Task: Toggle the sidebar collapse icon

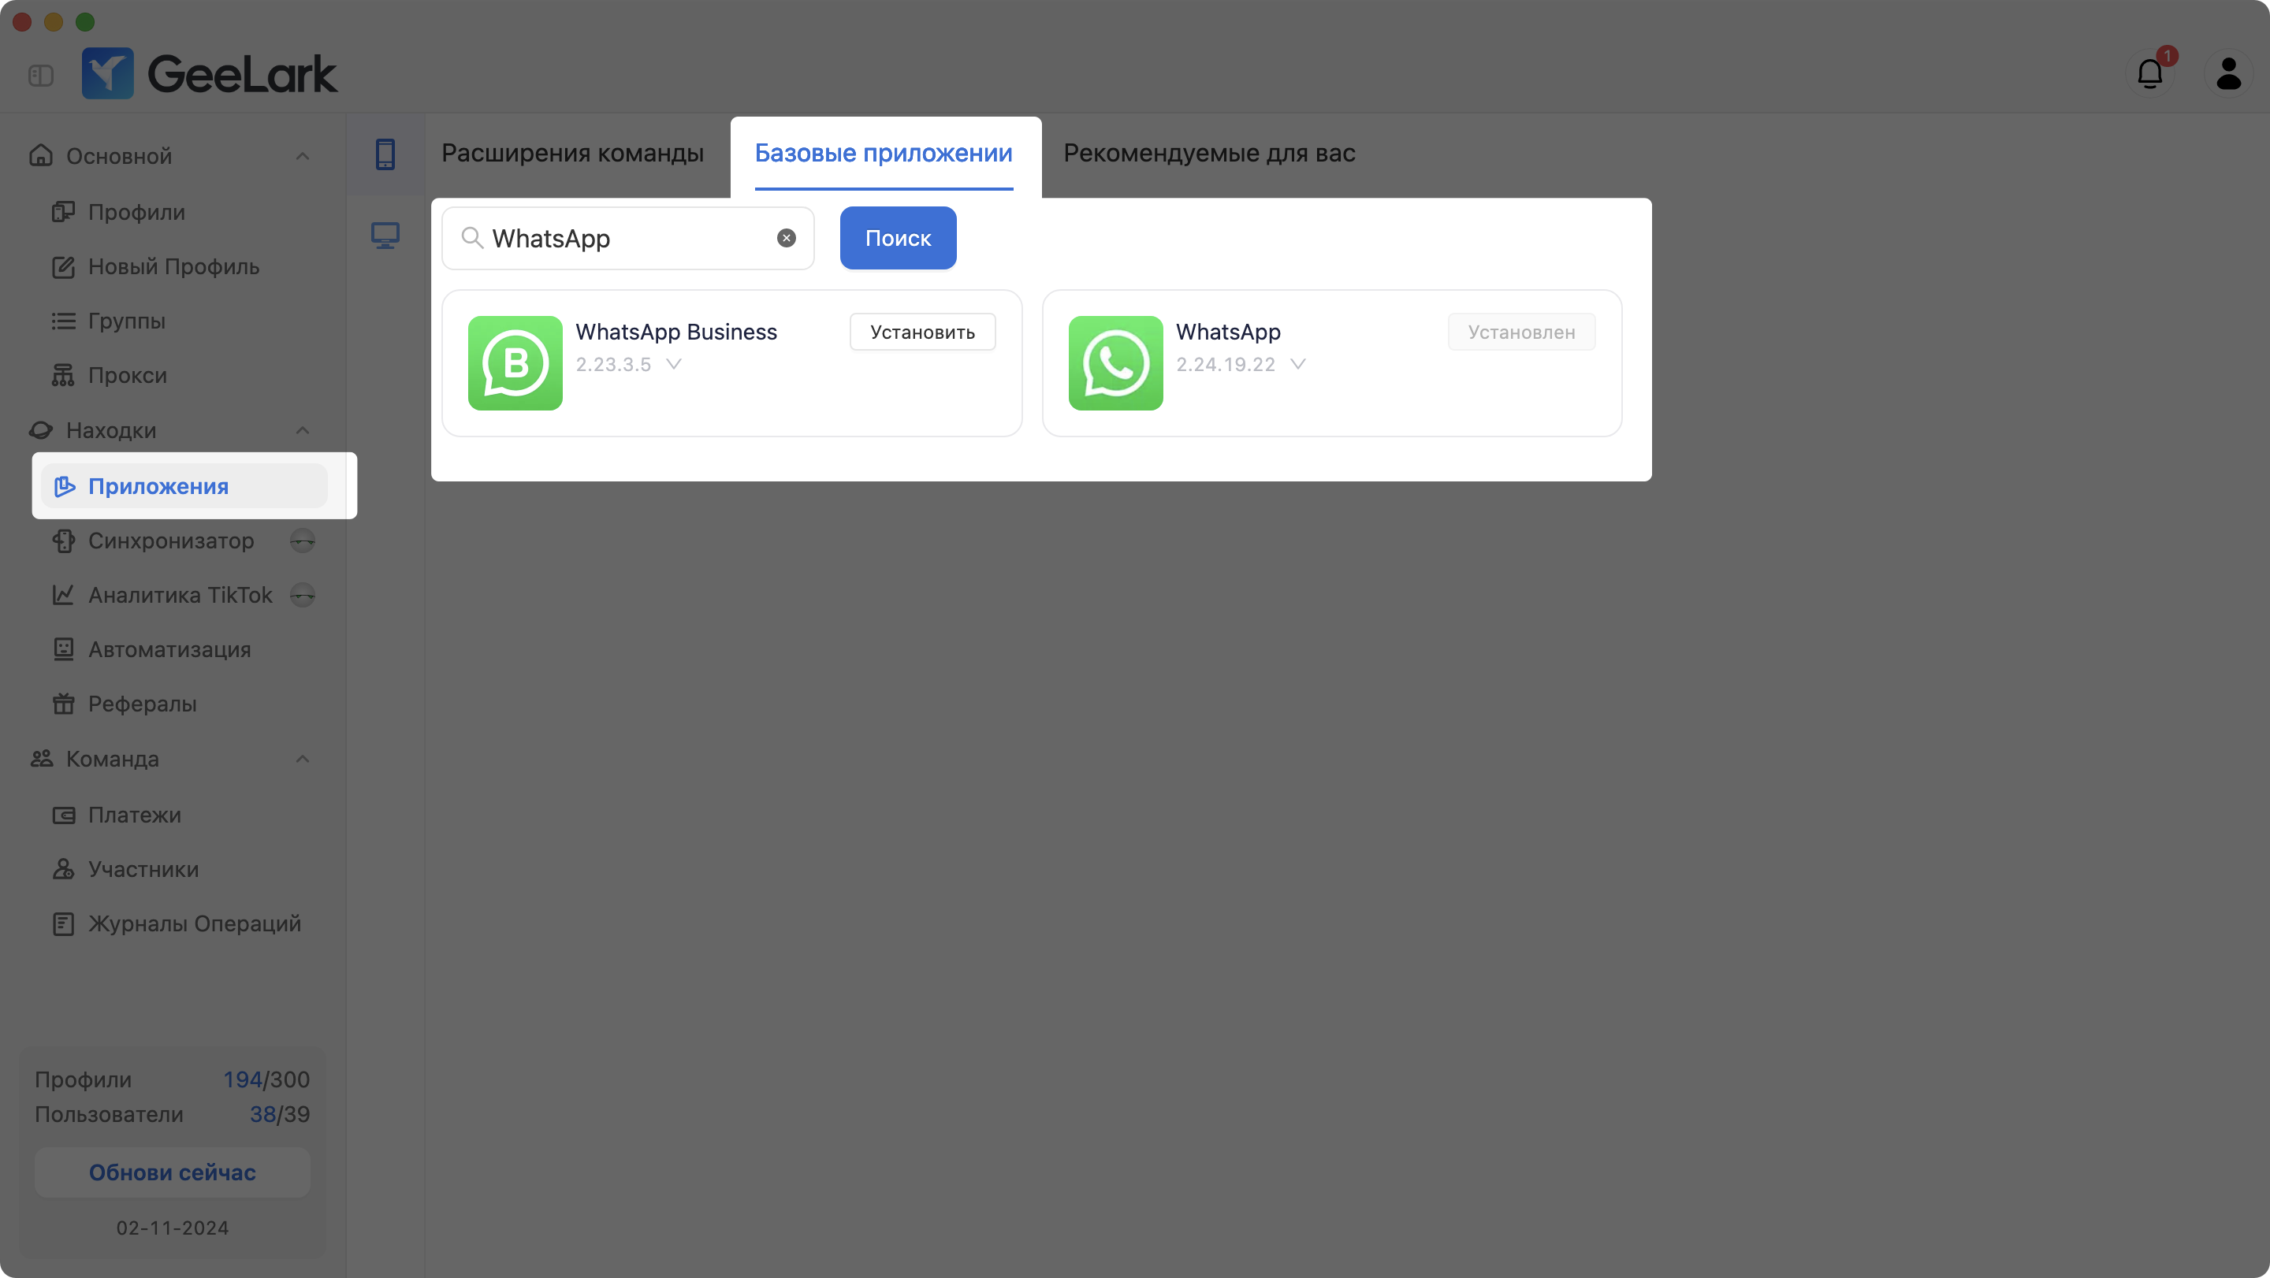Action: (40, 76)
